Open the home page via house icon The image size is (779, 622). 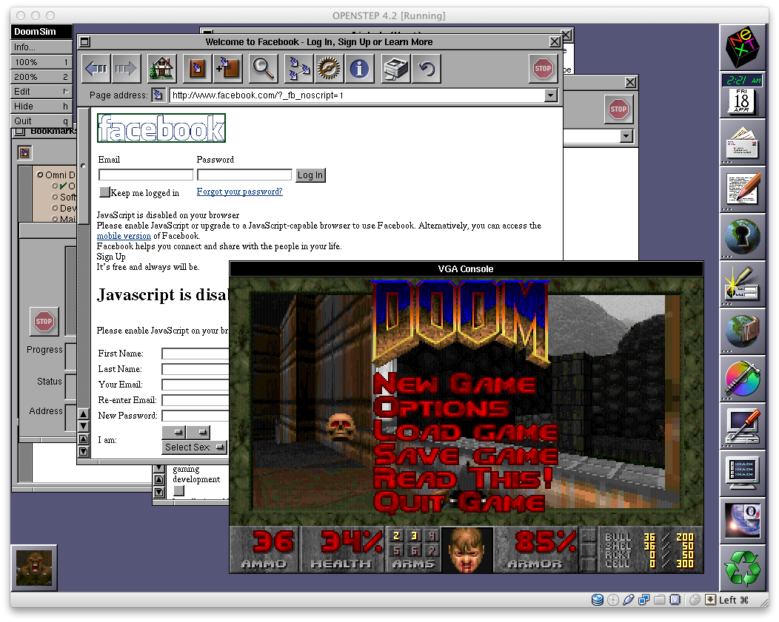[161, 69]
